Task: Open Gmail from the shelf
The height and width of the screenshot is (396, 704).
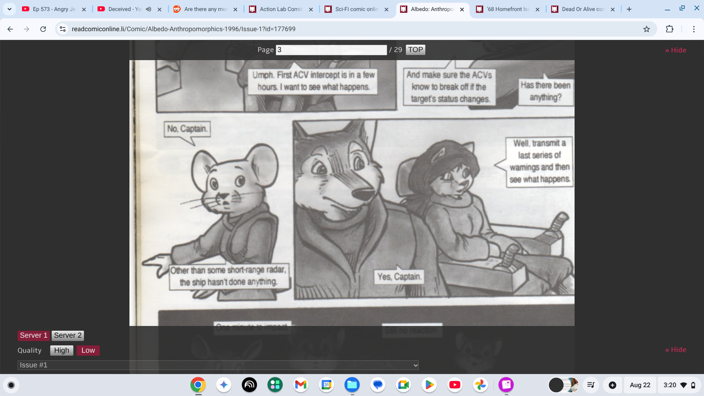Action: [301, 385]
